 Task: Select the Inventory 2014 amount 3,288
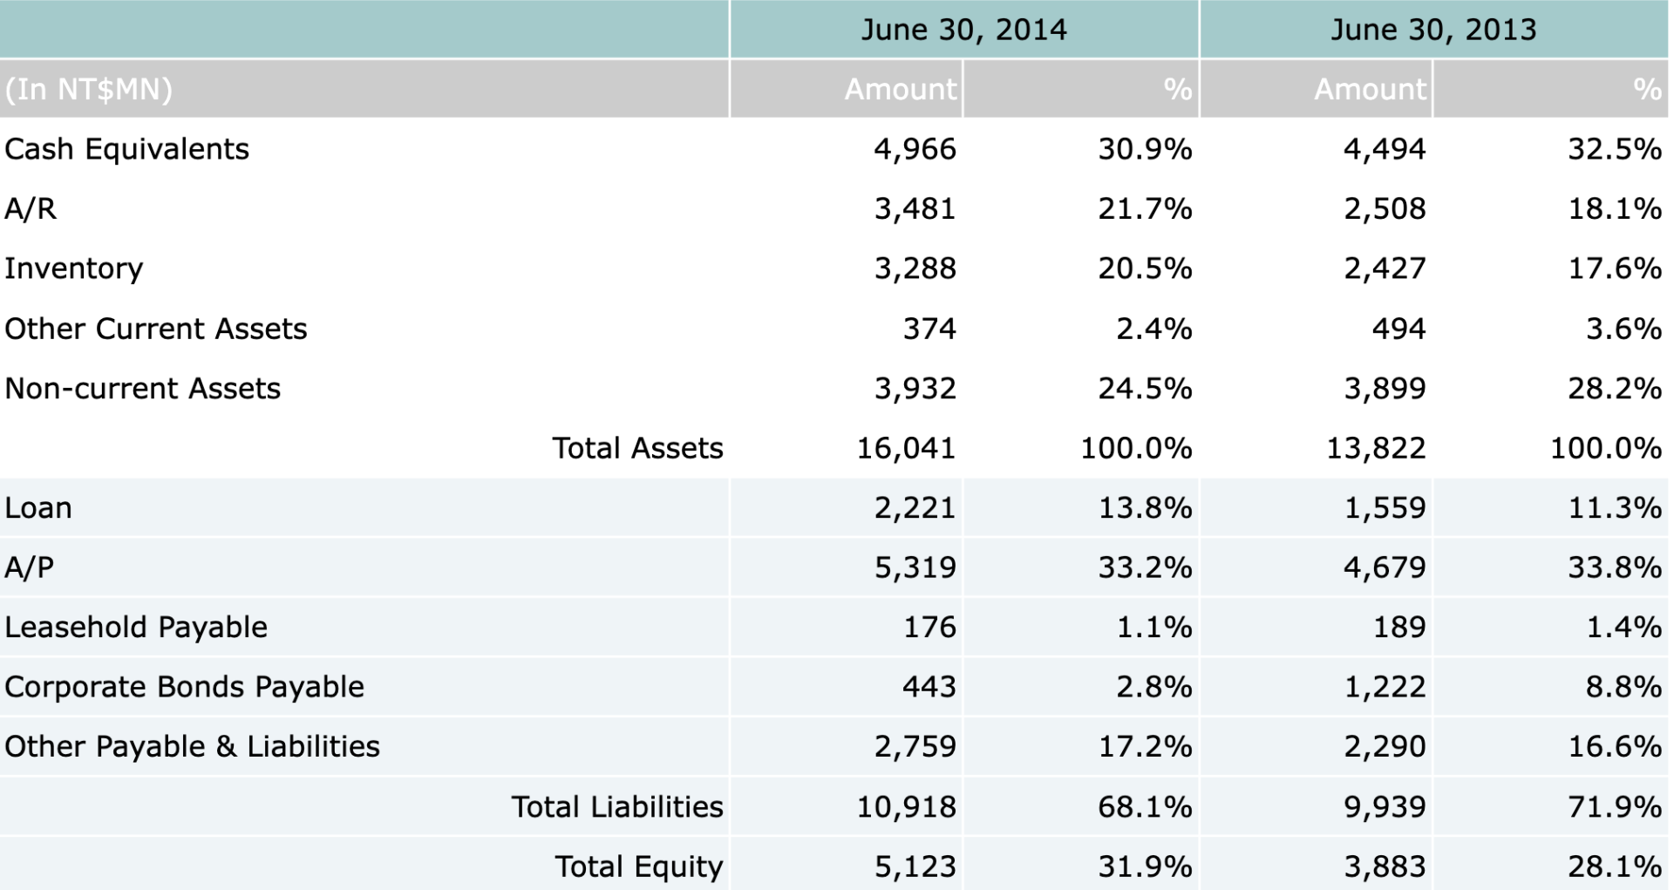tap(915, 268)
